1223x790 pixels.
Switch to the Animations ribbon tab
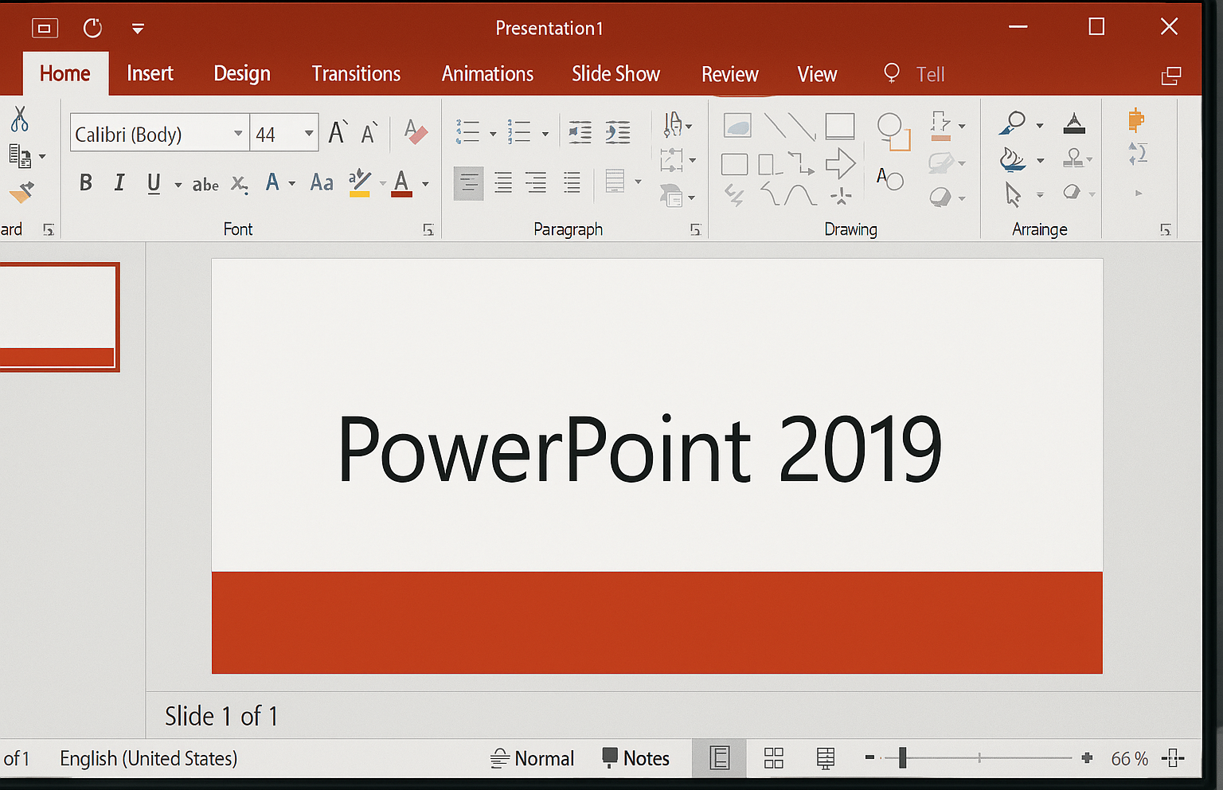coord(487,73)
